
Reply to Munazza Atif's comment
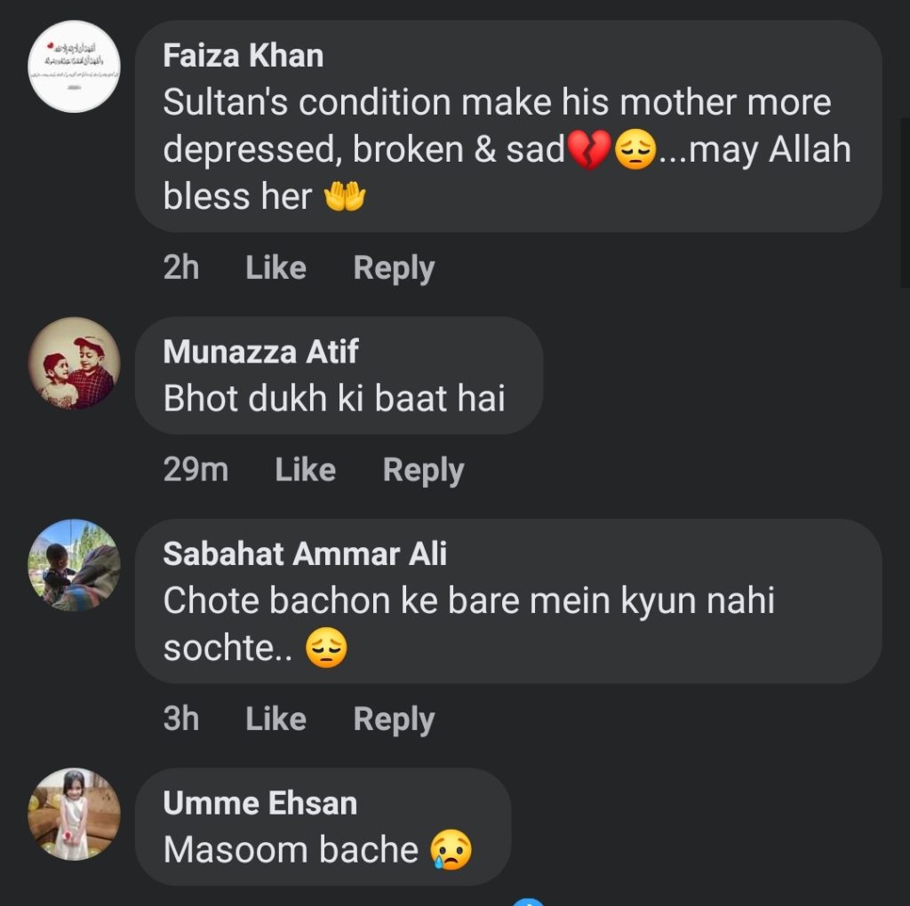click(423, 471)
